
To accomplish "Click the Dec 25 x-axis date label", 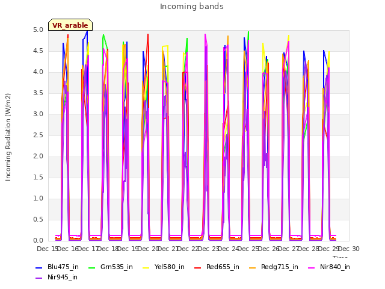I will click(x=248, y=249).
